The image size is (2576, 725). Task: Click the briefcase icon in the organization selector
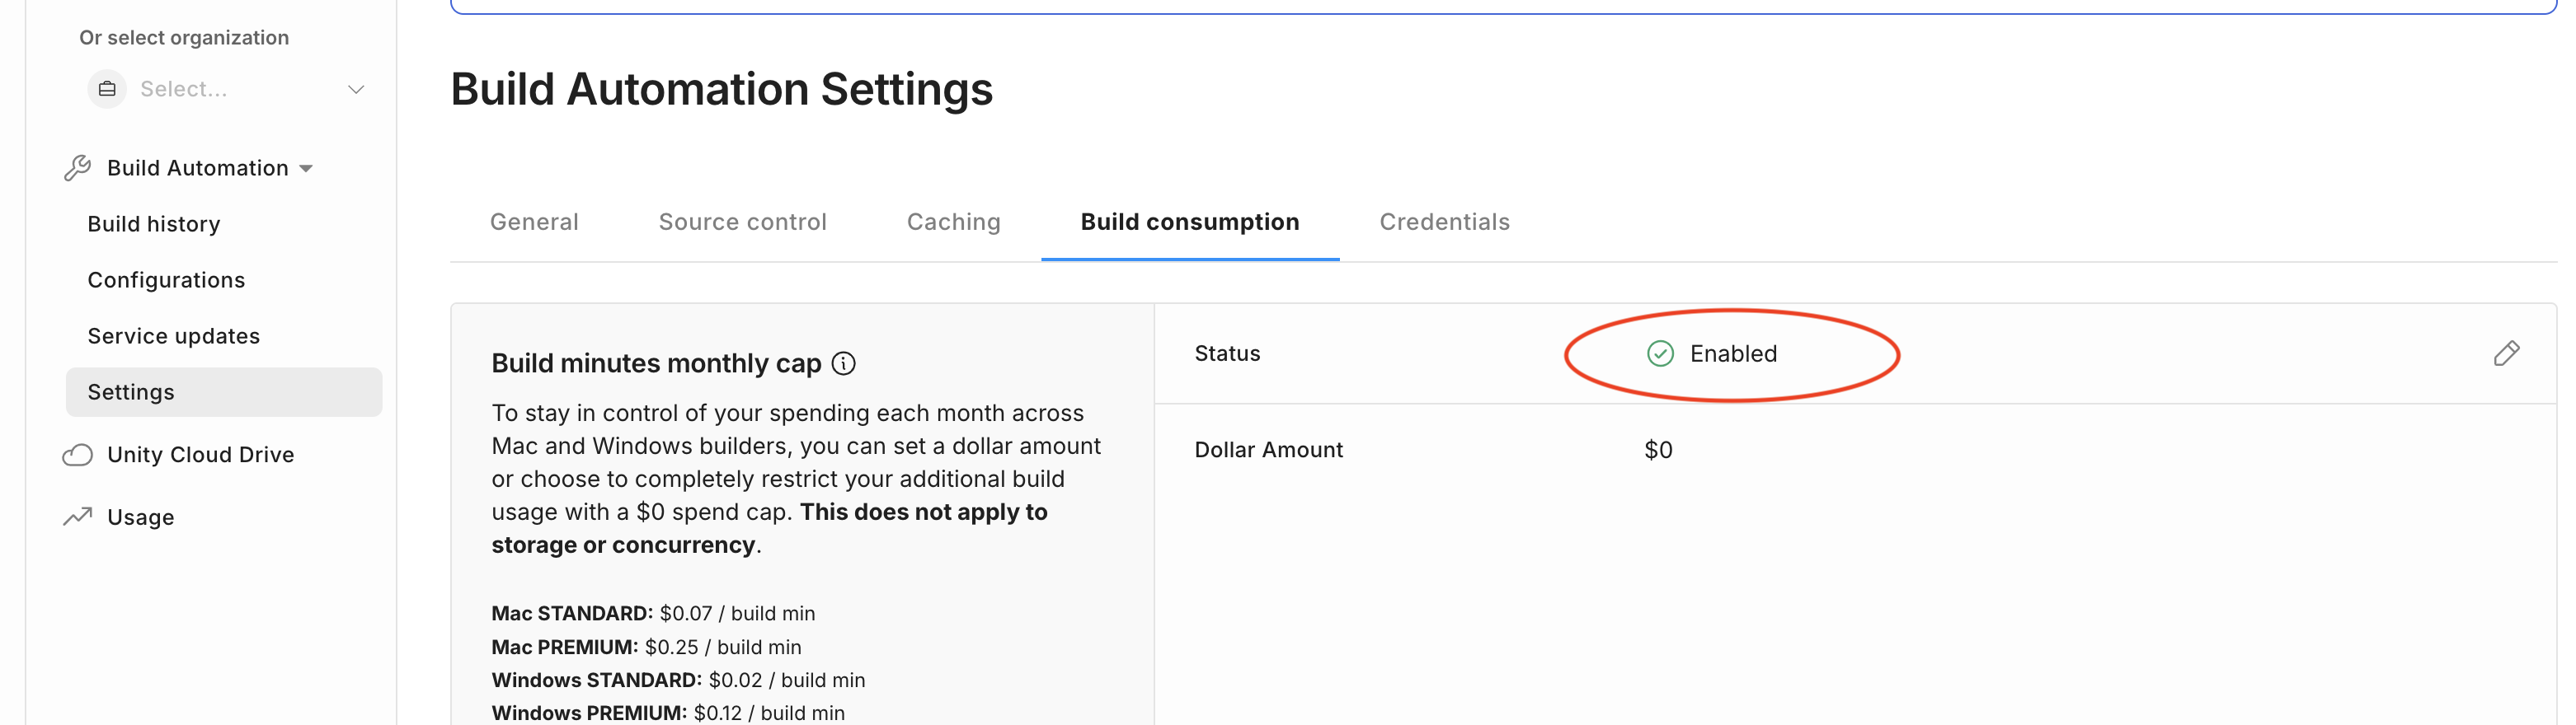tap(106, 88)
